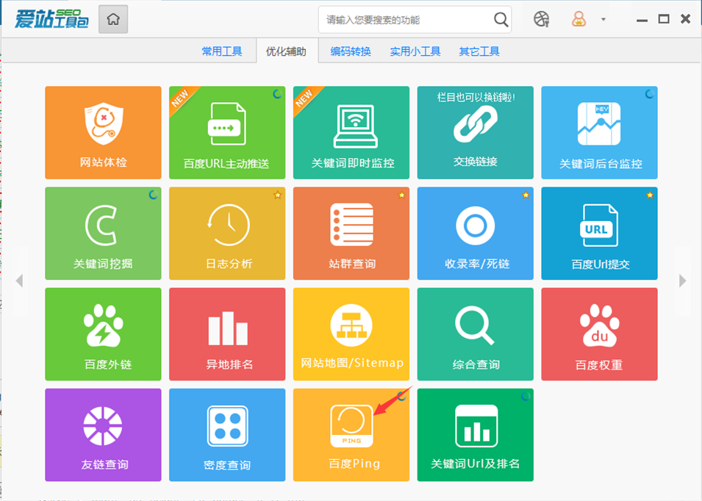Start the 百度Ping tool
This screenshot has width=702, height=501.
coord(351,434)
